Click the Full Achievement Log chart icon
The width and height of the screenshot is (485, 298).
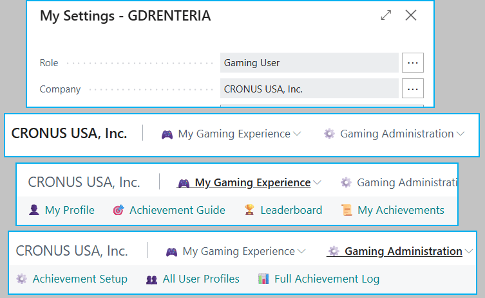pyautogui.click(x=263, y=279)
